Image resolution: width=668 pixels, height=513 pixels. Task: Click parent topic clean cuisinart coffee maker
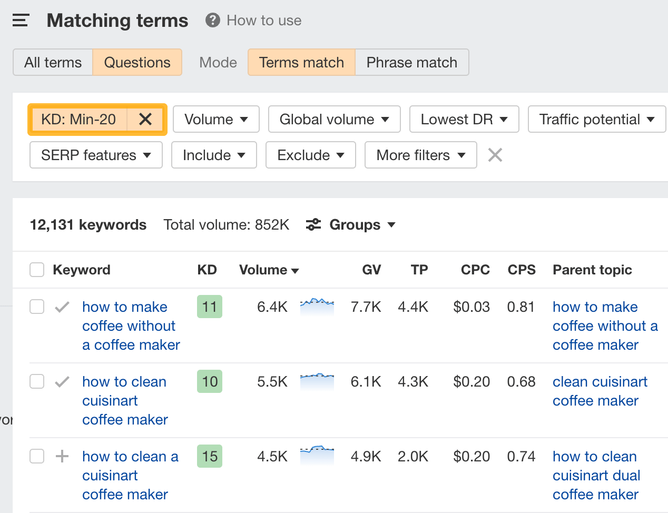click(600, 391)
